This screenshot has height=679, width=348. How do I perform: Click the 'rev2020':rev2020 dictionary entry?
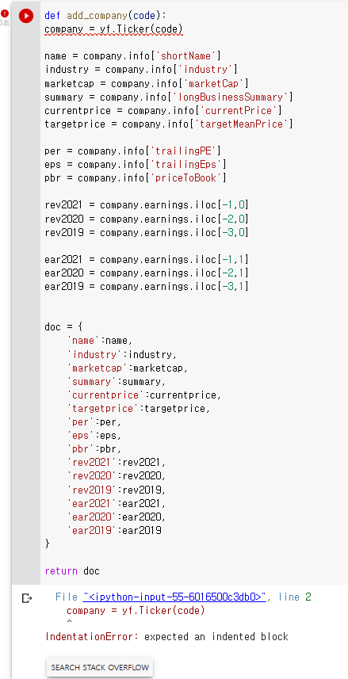coord(117,476)
